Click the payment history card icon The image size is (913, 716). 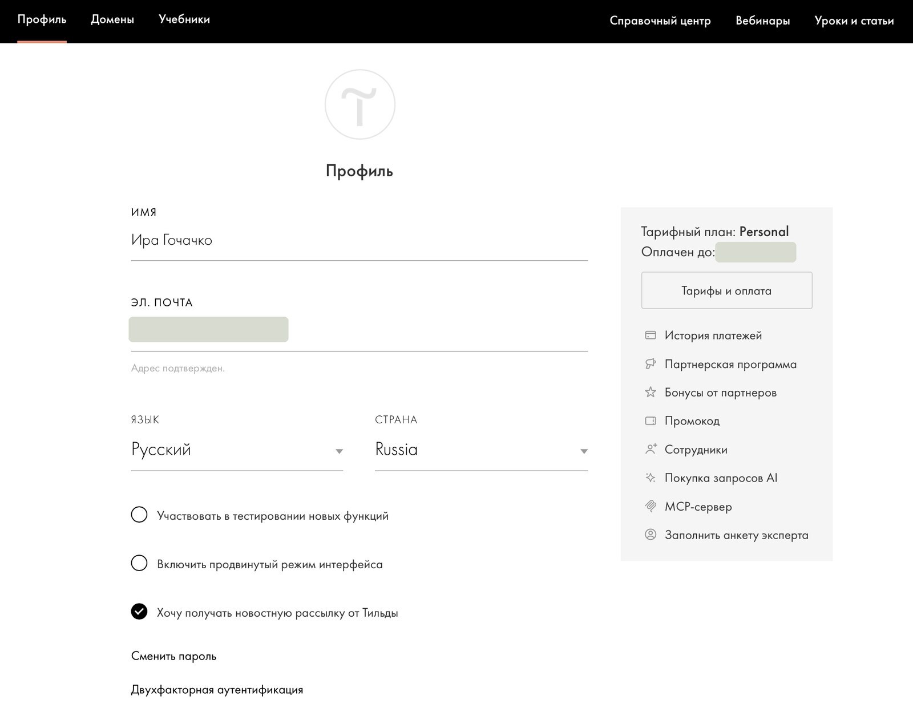pyautogui.click(x=650, y=335)
